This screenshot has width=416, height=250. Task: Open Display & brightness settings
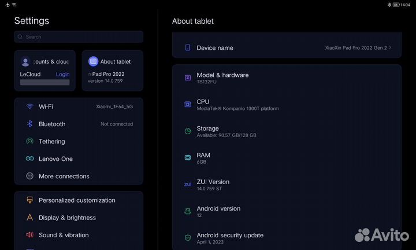click(x=67, y=218)
